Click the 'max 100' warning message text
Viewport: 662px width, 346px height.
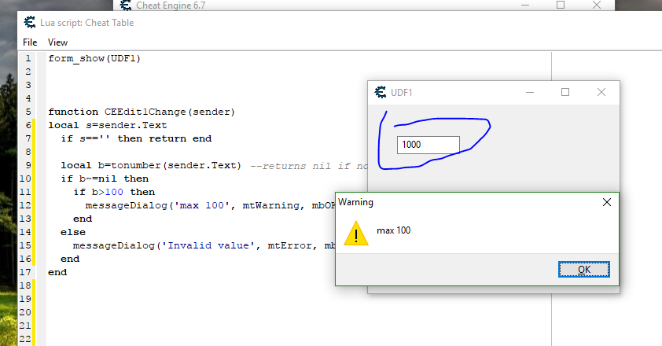394,230
